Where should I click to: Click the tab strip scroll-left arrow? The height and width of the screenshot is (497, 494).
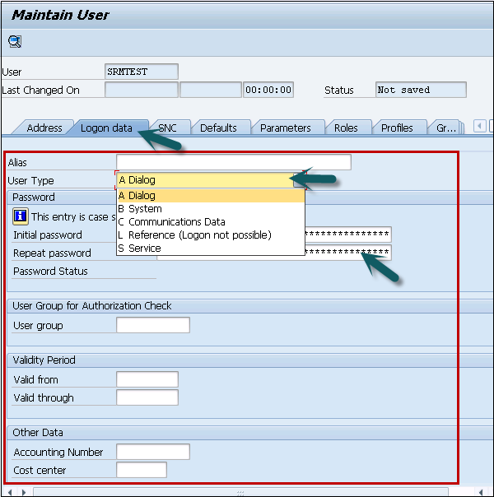[480, 126]
